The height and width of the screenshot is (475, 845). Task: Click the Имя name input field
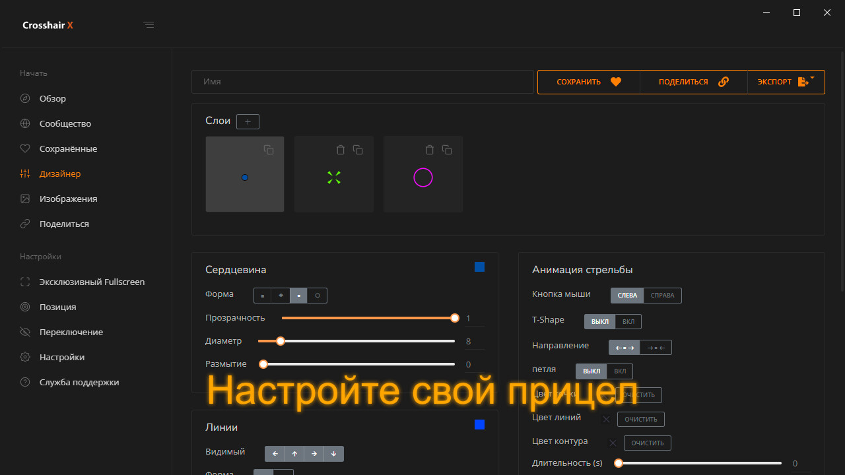362,82
